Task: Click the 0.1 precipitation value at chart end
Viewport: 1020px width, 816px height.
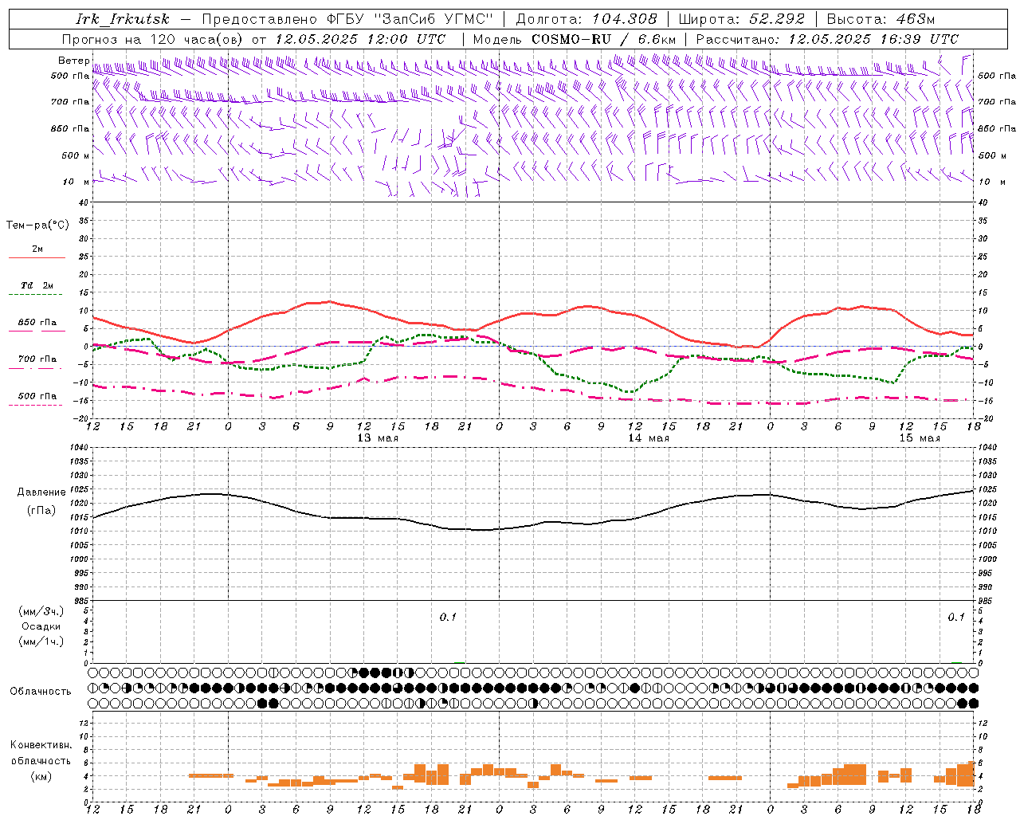Action: (x=955, y=618)
